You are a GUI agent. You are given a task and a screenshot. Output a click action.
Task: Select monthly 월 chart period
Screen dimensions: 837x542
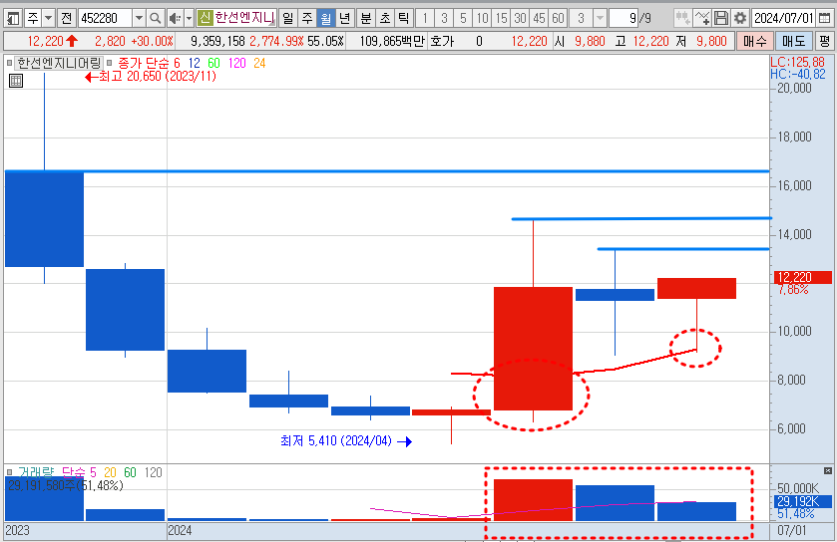pos(325,19)
